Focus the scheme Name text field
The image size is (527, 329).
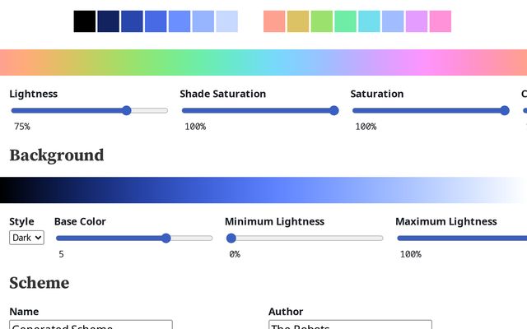point(91,325)
